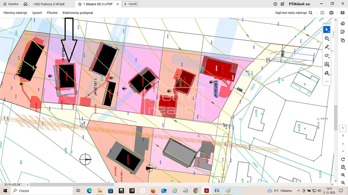Screen dimensions: 348x195
Task: Select the arrow selection tool
Action: tap(327, 29)
